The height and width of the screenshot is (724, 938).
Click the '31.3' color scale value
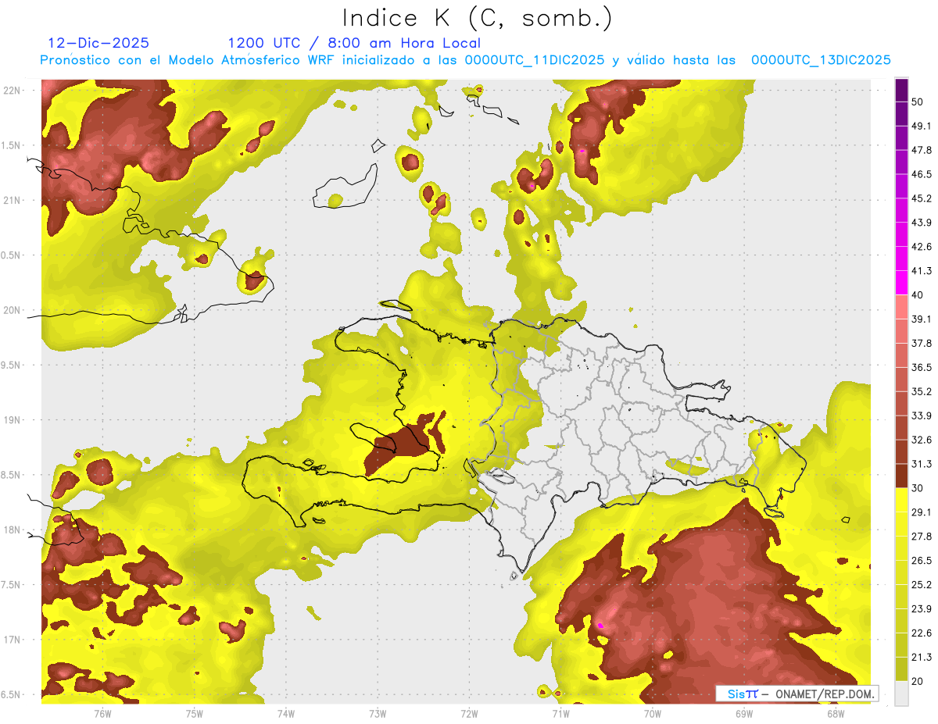pyautogui.click(x=921, y=464)
